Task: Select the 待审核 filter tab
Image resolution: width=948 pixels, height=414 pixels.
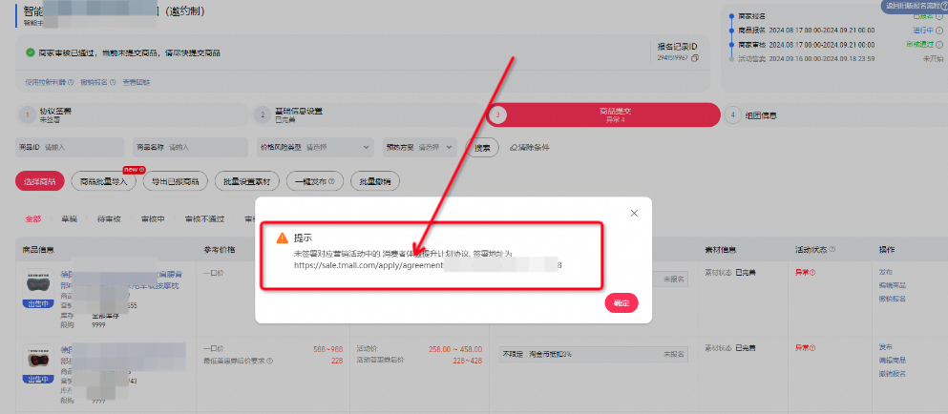Action: click(110, 219)
